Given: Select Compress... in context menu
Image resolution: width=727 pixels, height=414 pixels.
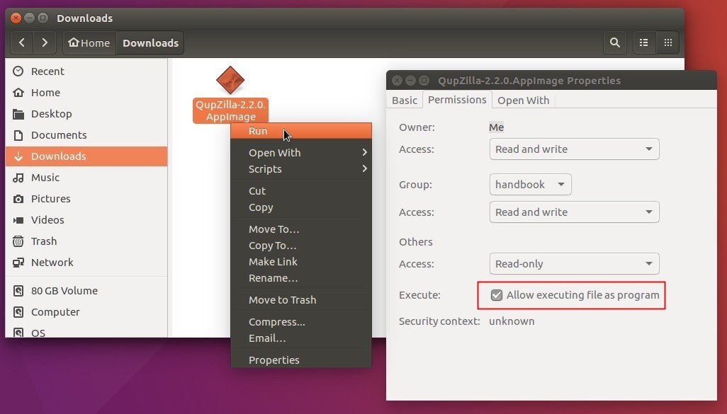Looking at the screenshot, I should click(301, 322).
